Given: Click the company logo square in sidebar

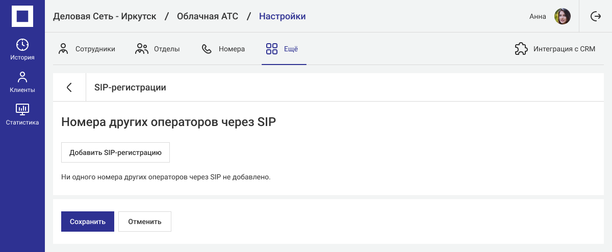Looking at the screenshot, I should pos(22,16).
